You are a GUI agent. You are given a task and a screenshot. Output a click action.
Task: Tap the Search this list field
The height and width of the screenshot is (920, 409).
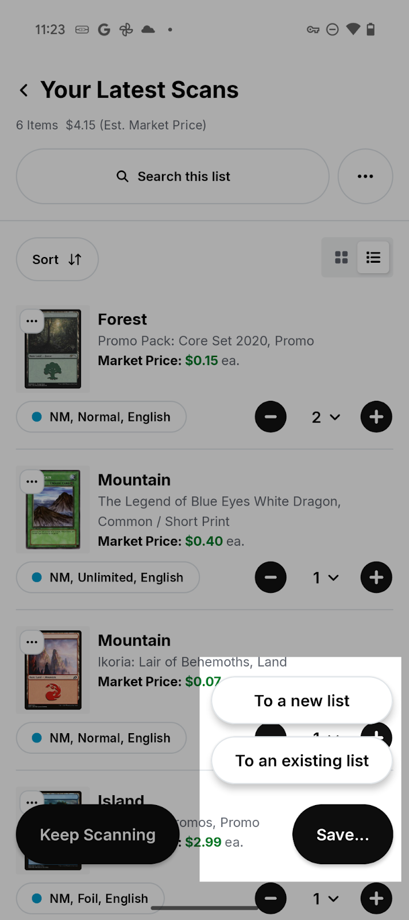point(172,177)
